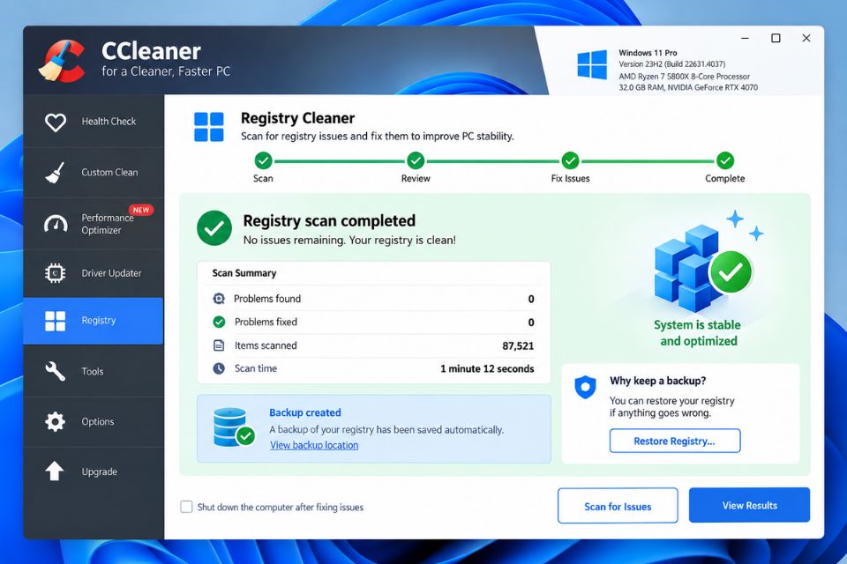Click the Fix Issues step checkmark
This screenshot has height=564, width=847.
point(571,161)
